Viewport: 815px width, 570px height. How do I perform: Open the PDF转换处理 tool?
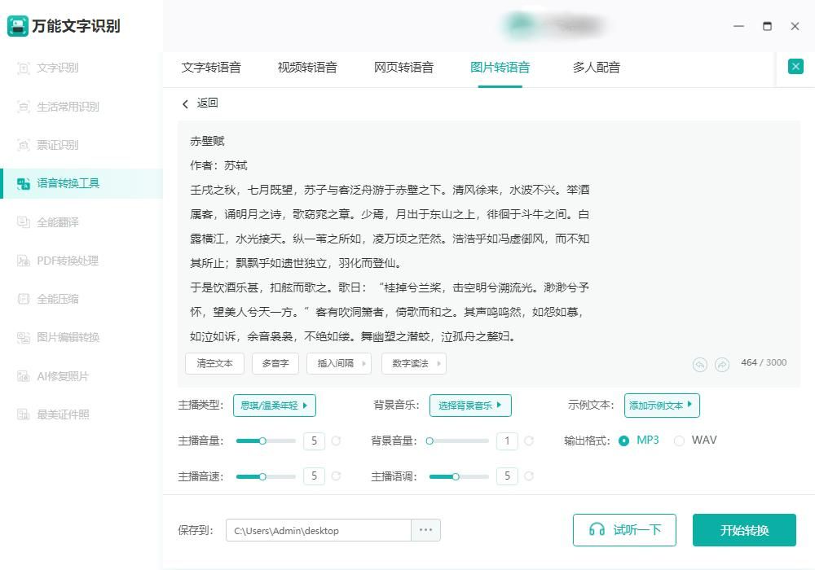(72, 261)
